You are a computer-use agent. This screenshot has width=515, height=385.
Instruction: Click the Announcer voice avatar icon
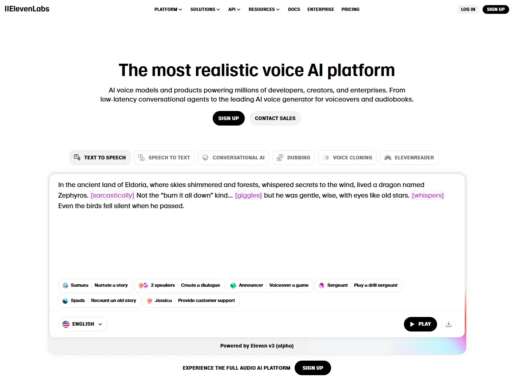(233, 286)
